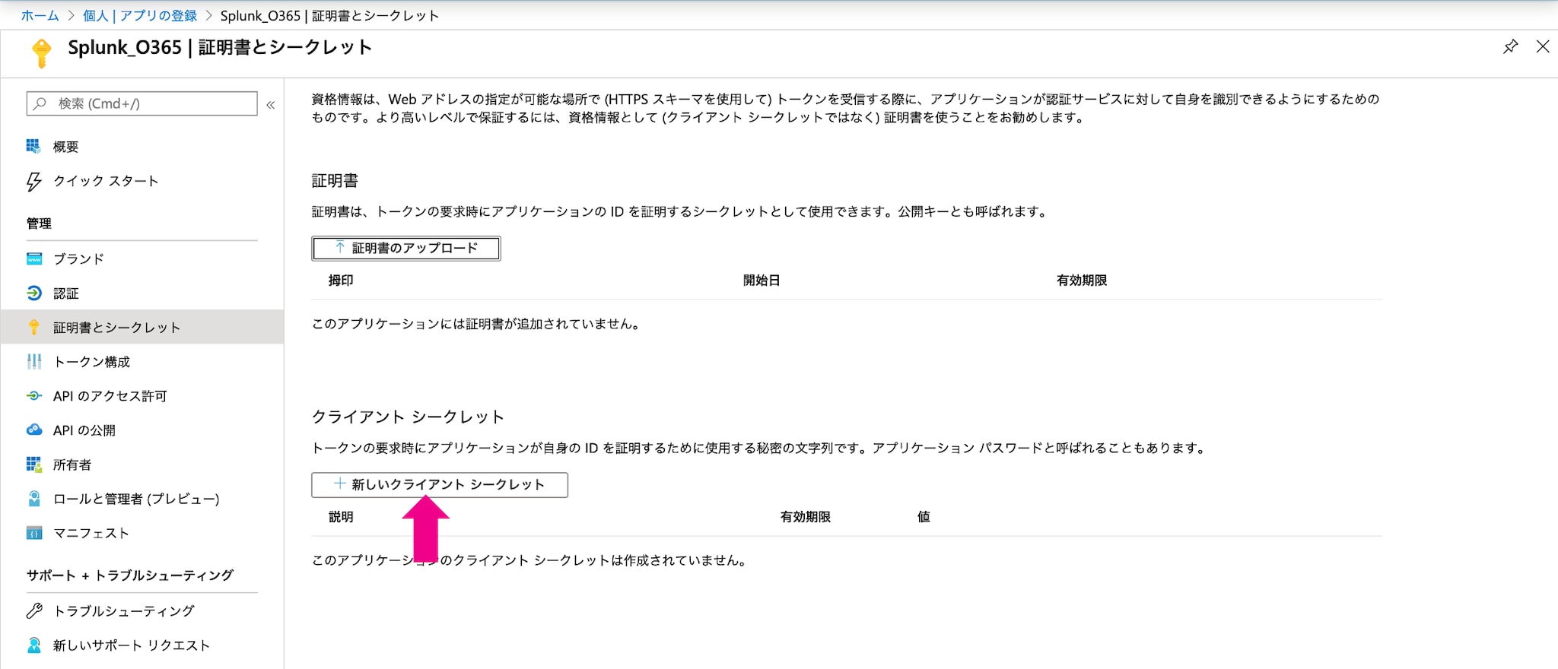The height and width of the screenshot is (669, 1558).
Task: Click the quick start lightning icon
Action: 33,181
